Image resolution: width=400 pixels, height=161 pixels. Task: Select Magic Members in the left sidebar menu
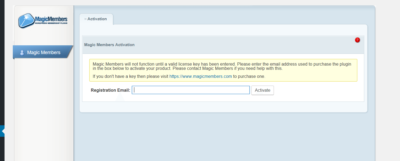[44, 52]
